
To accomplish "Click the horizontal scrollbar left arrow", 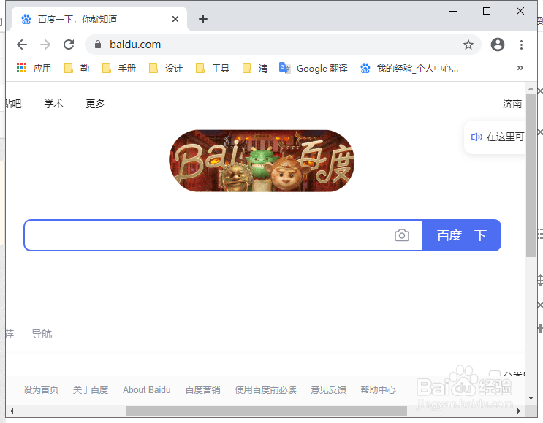I will [12, 411].
